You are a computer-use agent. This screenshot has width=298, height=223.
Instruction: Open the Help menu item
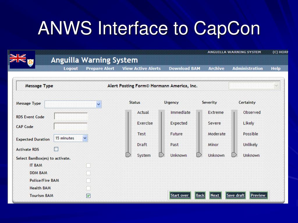click(276, 69)
